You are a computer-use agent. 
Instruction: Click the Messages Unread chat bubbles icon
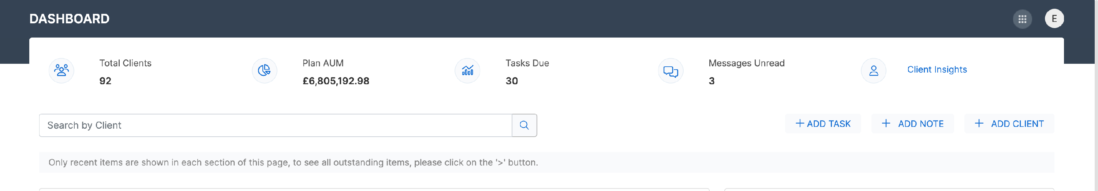(x=671, y=71)
